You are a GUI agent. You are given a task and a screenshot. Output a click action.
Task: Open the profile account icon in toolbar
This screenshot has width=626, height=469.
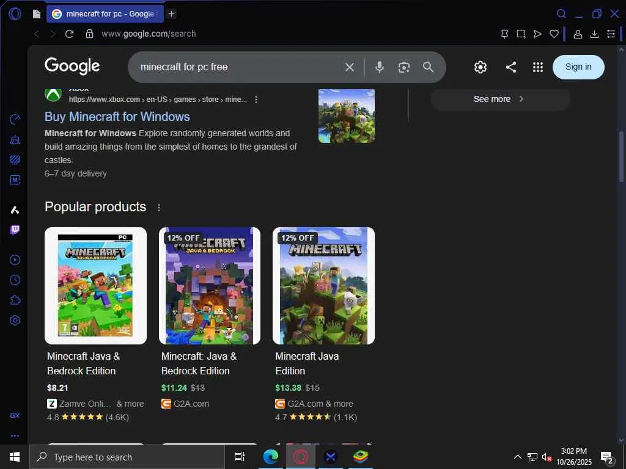tap(578, 34)
